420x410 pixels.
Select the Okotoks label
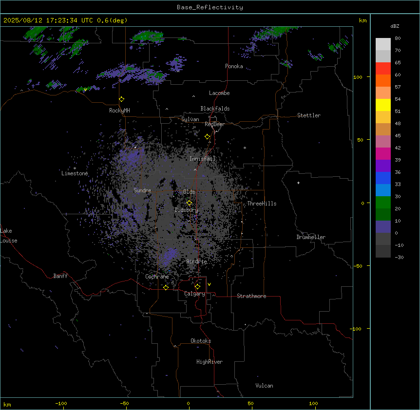pos(201,341)
